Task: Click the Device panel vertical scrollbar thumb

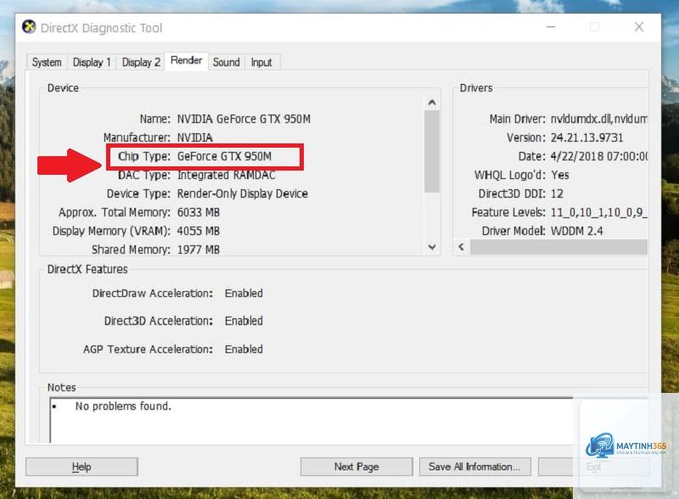Action: click(x=432, y=151)
